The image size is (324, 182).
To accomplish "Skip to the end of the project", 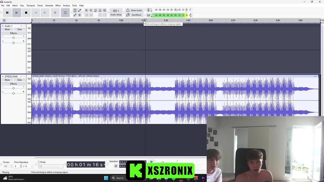I will [45, 13].
